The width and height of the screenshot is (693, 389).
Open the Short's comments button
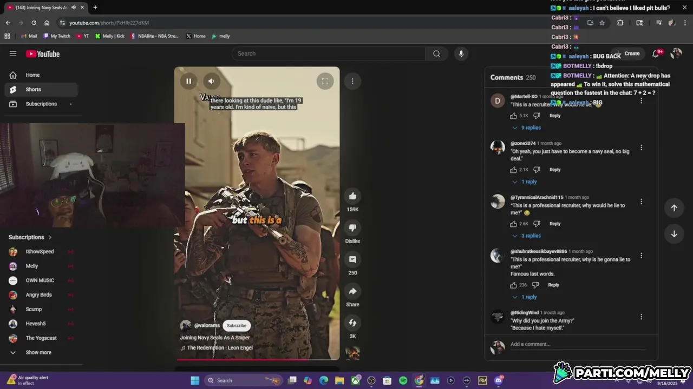click(352, 259)
